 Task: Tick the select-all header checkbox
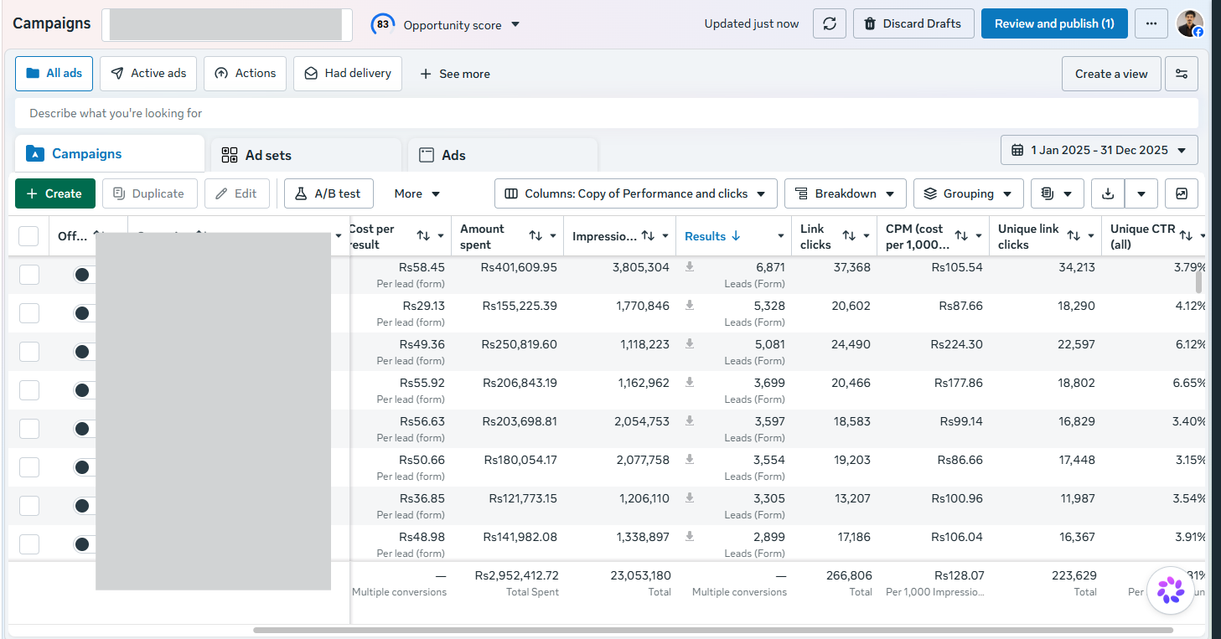pos(28,236)
